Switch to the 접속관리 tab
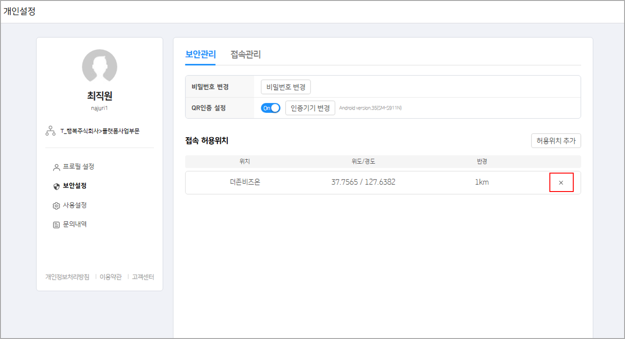The height and width of the screenshot is (339, 625). [246, 54]
